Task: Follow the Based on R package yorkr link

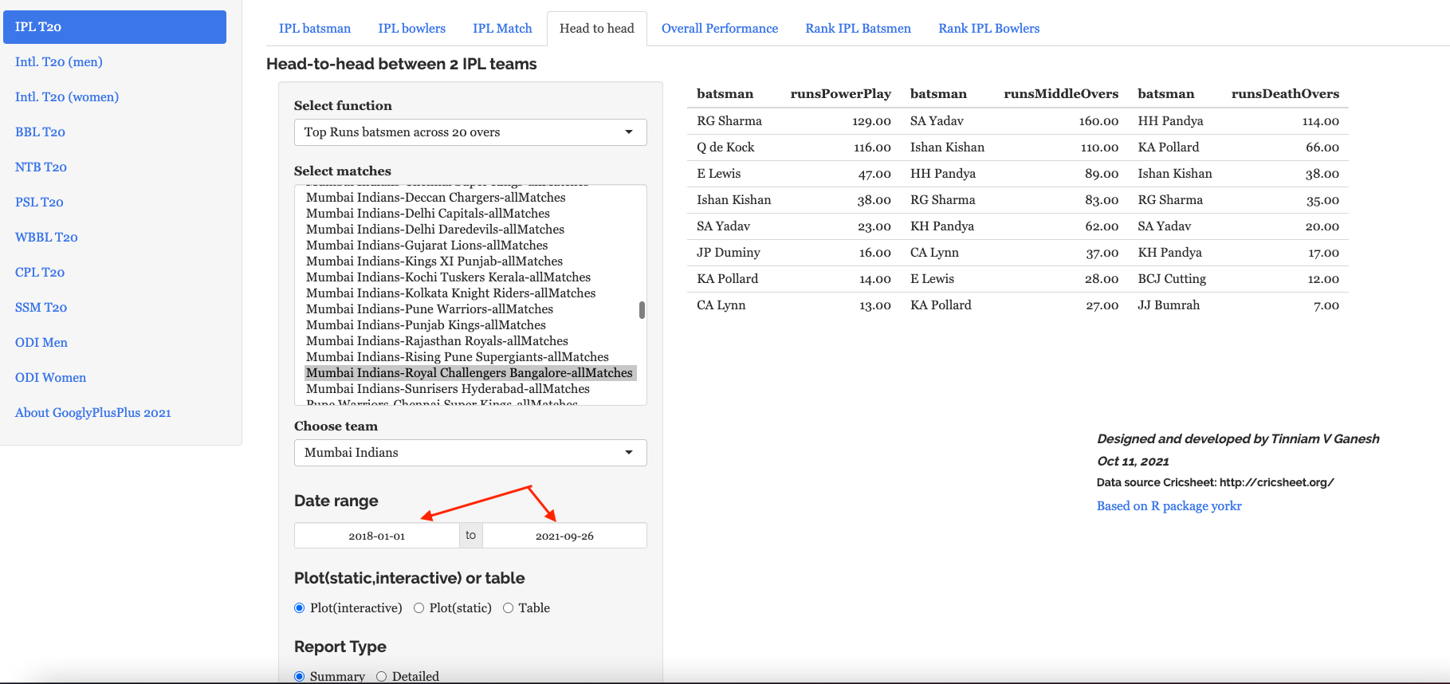Action: point(1169,506)
